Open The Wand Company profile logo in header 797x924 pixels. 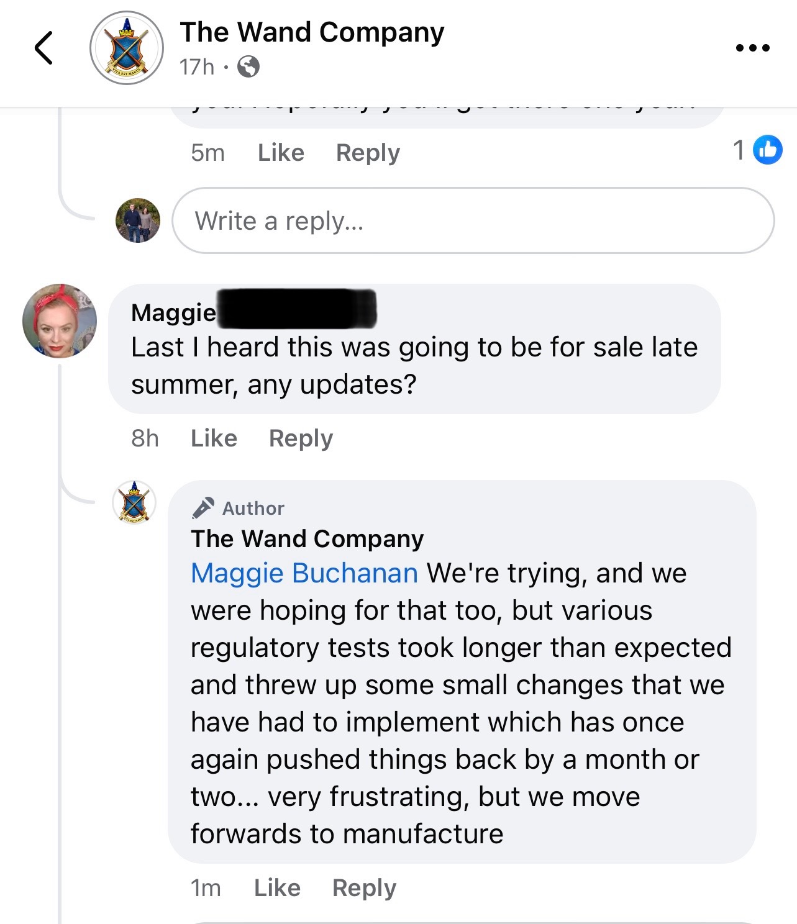pyautogui.click(x=127, y=48)
